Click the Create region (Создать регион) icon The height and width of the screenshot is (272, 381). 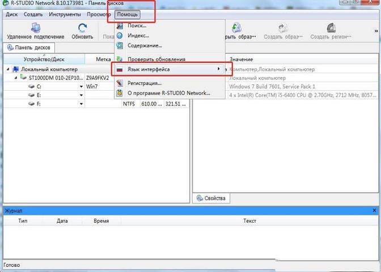331,28
